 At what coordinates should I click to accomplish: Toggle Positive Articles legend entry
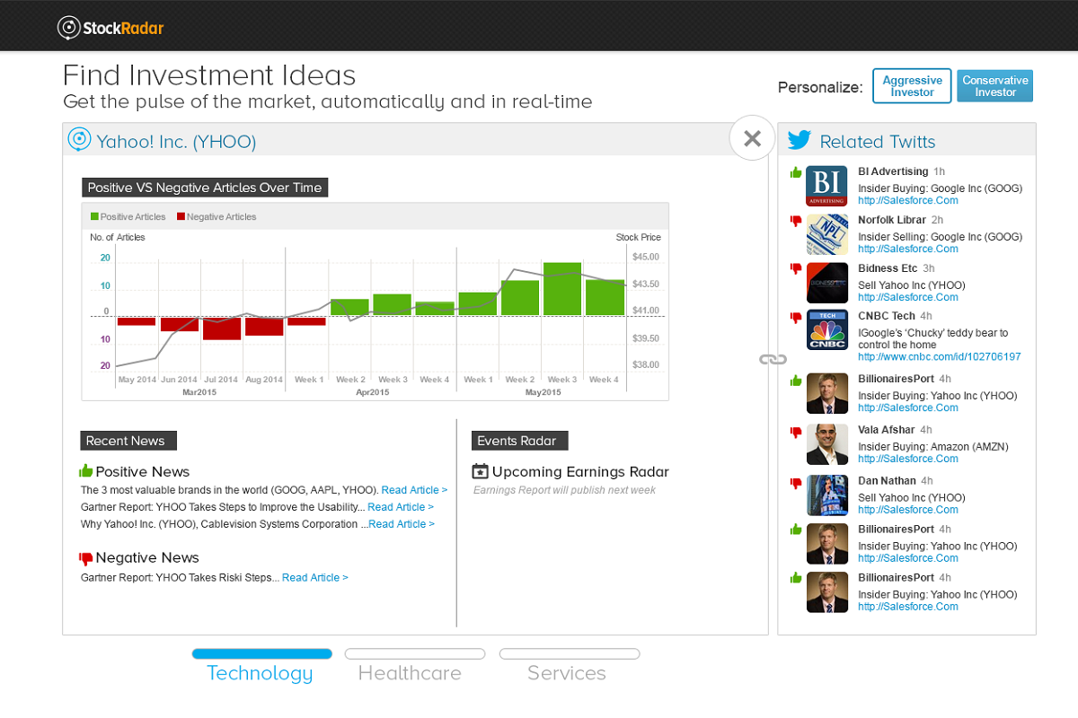(128, 216)
